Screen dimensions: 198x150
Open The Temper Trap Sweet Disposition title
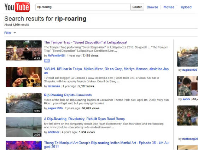click(x=86, y=42)
